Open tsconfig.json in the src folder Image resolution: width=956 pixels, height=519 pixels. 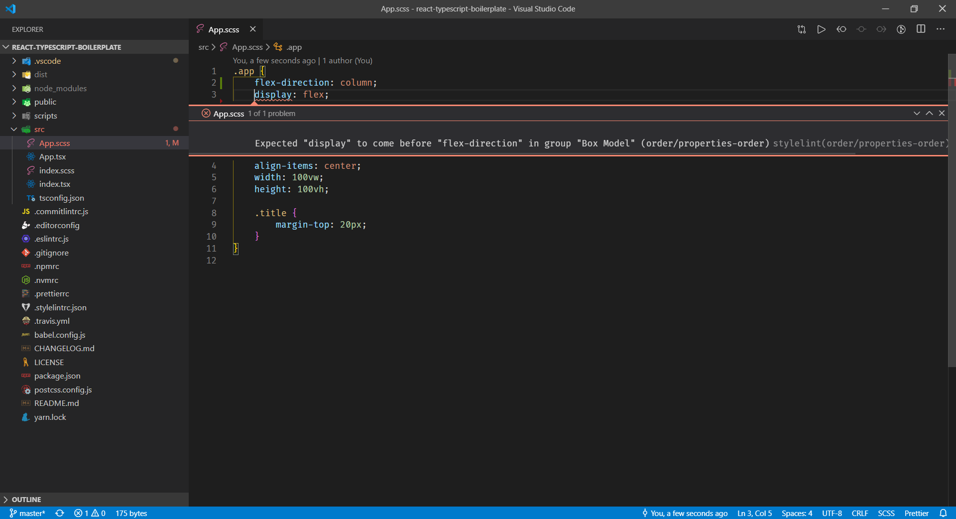pos(95,198)
